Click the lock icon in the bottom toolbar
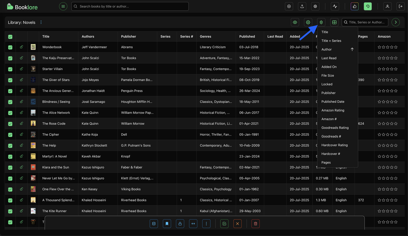 pos(180,224)
